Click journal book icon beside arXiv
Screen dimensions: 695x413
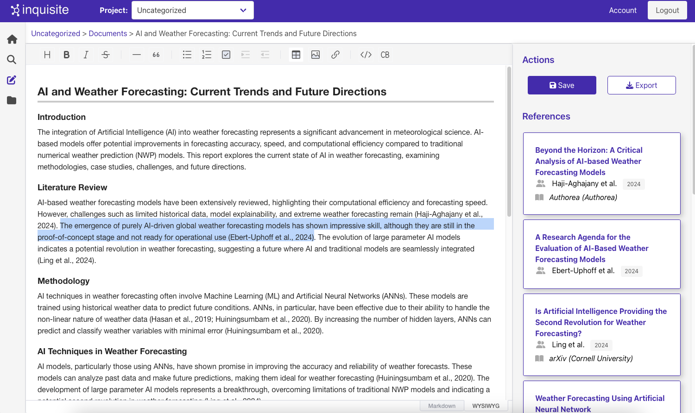(539, 358)
